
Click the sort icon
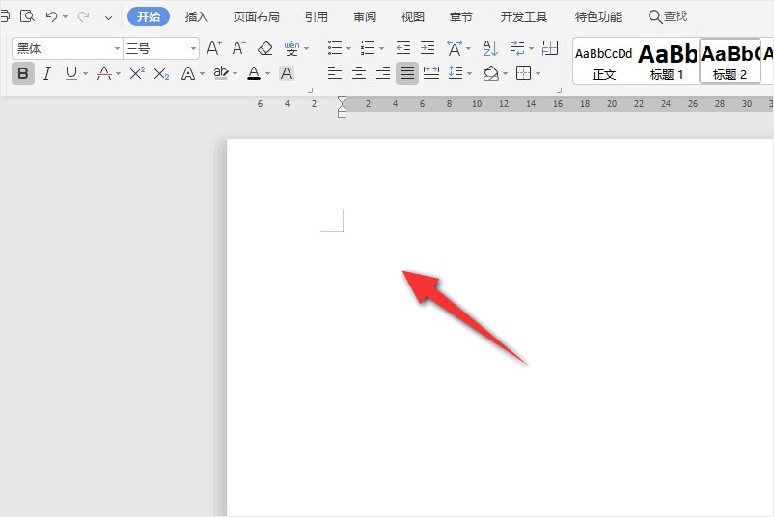(x=489, y=48)
